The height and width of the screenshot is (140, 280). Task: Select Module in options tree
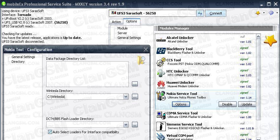122,28
